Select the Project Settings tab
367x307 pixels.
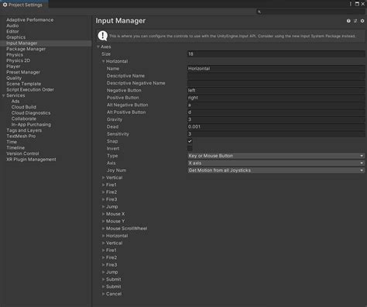click(x=24, y=5)
